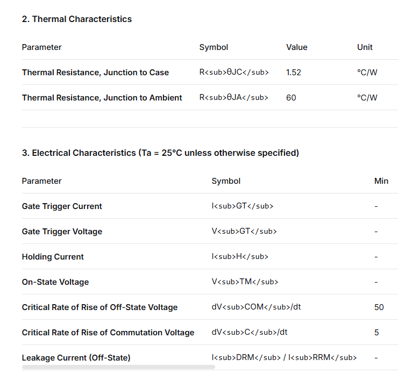This screenshot has width=398, height=374.
Task: Click the 60 value cell
Action: click(x=291, y=98)
